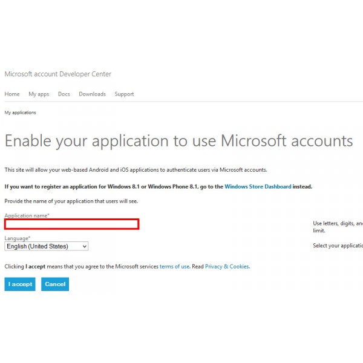Image resolution: width=363 pixels, height=363 pixels.
Task: Open the terms of use link
Action: click(175, 266)
